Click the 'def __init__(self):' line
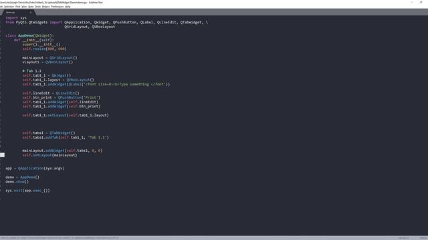The image size is (428, 240). [34, 40]
